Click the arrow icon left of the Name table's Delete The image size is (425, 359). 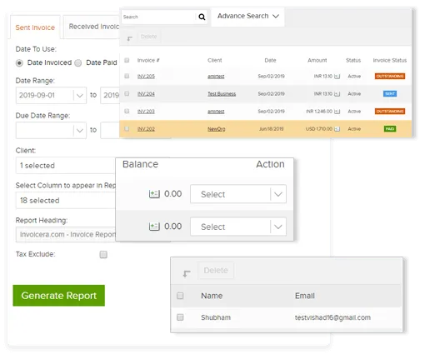click(187, 273)
